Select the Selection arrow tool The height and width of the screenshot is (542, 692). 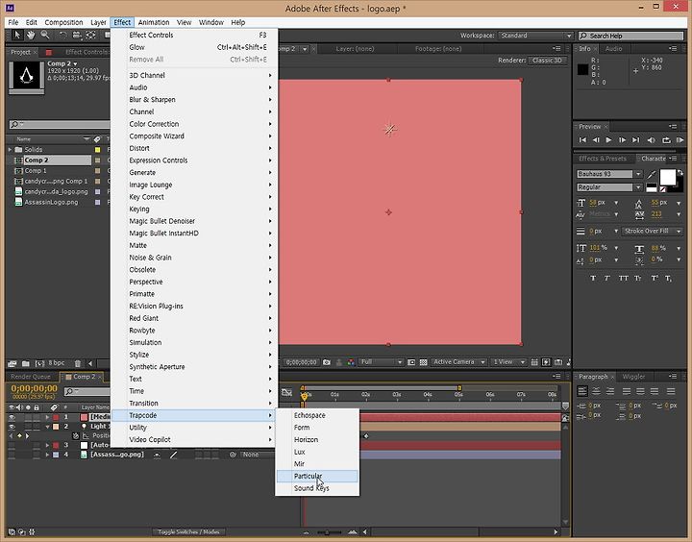tap(17, 35)
